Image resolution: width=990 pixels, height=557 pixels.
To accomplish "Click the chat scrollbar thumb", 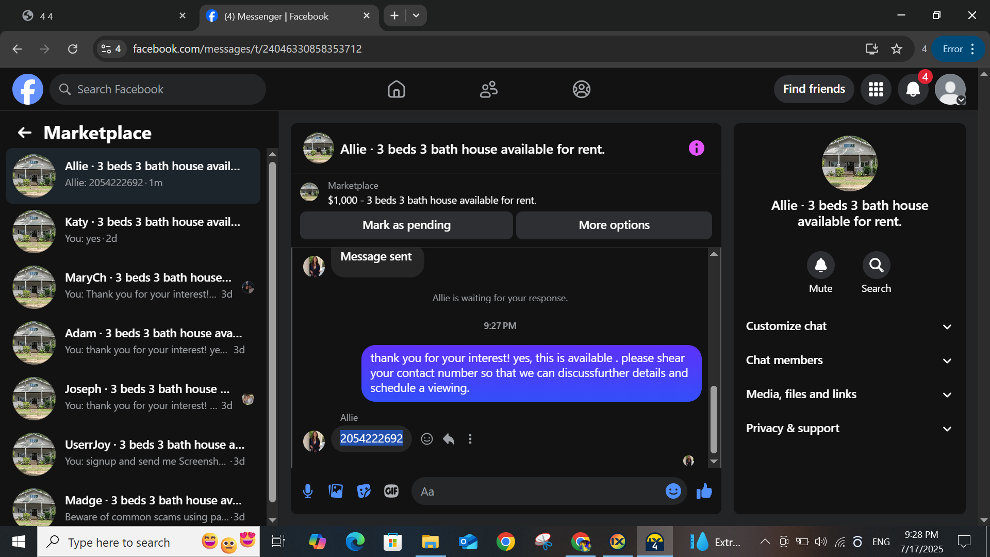I will pos(714,419).
